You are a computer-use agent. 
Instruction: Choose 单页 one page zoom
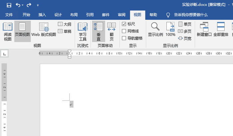(185, 24)
